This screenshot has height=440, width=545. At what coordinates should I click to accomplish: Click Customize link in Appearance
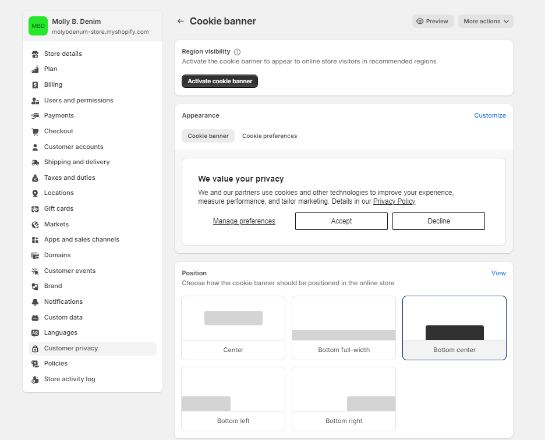tap(490, 115)
